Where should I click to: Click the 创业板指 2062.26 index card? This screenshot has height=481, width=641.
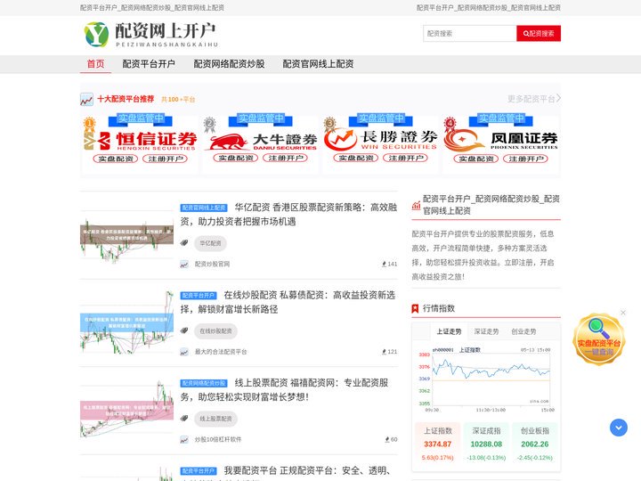(535, 444)
